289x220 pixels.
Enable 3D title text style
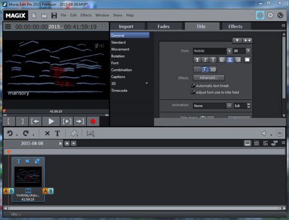point(213,69)
